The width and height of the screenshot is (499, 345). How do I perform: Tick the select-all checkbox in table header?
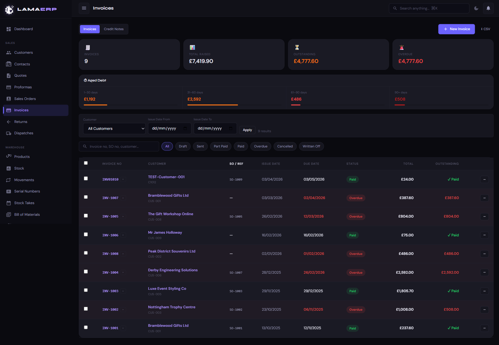(86, 163)
